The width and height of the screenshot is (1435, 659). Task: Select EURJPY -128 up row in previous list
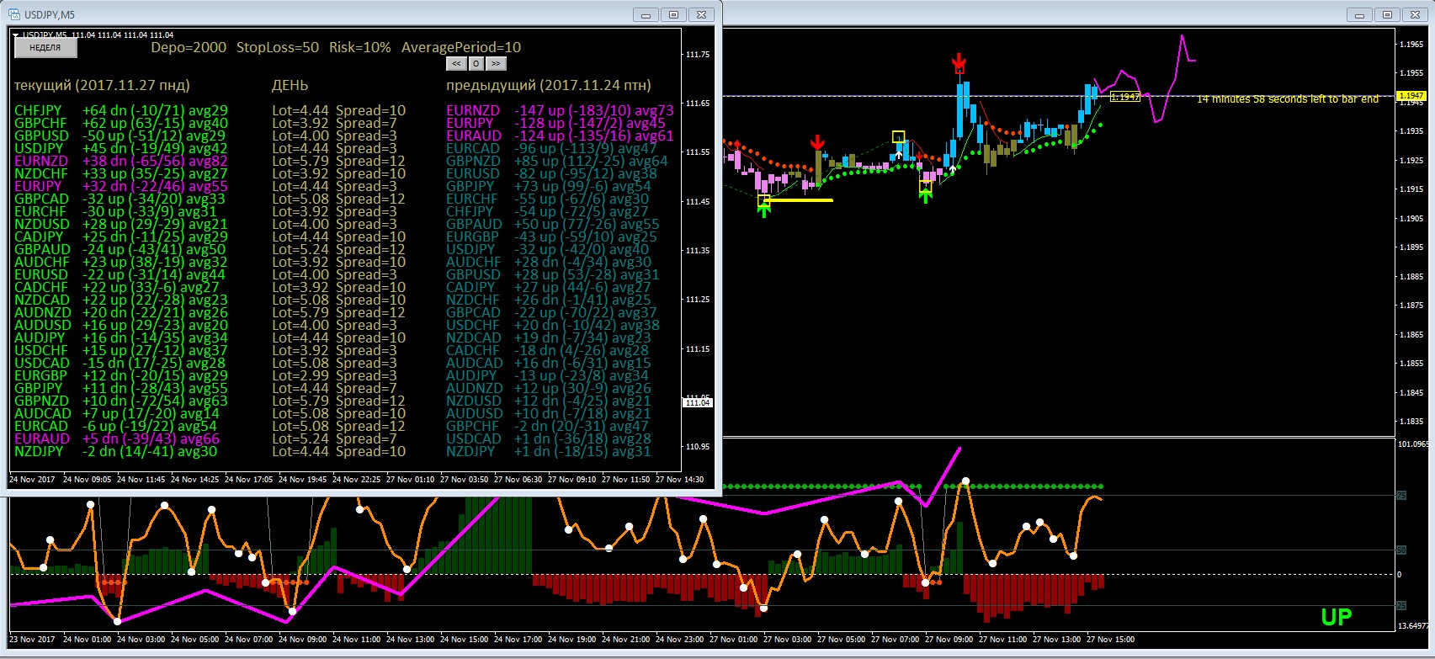click(x=555, y=123)
